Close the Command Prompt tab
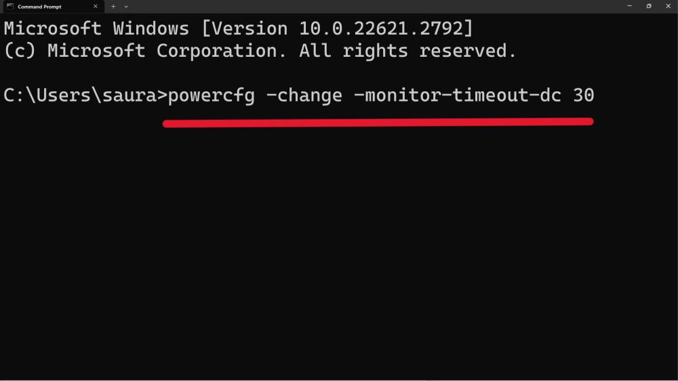This screenshot has height=381, width=678. pyautogui.click(x=96, y=6)
